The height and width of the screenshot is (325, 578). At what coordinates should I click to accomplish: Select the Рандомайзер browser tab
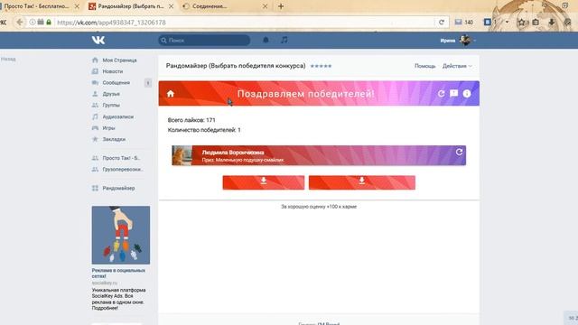coord(131,6)
